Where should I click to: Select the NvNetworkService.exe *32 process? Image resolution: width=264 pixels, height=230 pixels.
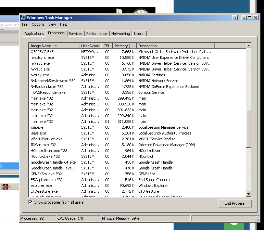pos(137,81)
